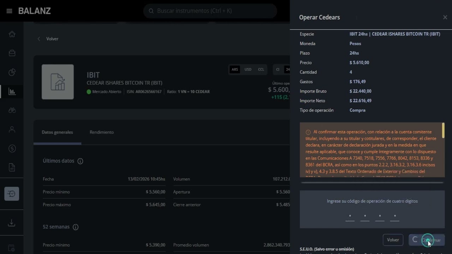Screen dimensions: 452x254
Task: Open the hamburger menu
Action: click(x=10, y=11)
